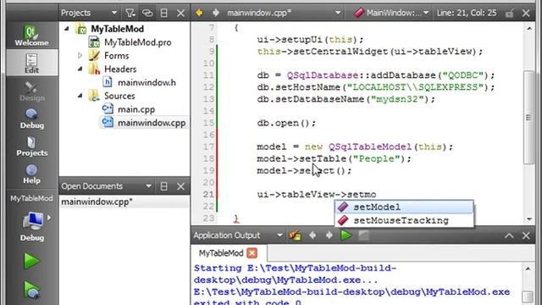This screenshot has height=305, width=542.
Task: Open the mainwindow.cpp file selector dropdown
Action: pyautogui.click(x=284, y=14)
